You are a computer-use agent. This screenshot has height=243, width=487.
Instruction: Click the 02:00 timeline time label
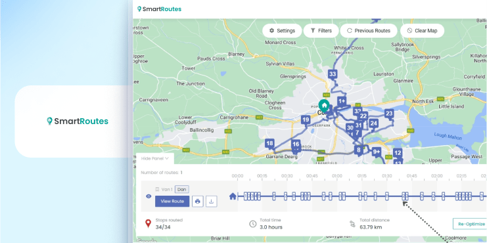click(436, 176)
